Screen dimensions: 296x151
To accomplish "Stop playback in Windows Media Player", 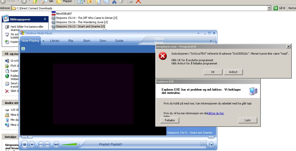I will 32,144.
